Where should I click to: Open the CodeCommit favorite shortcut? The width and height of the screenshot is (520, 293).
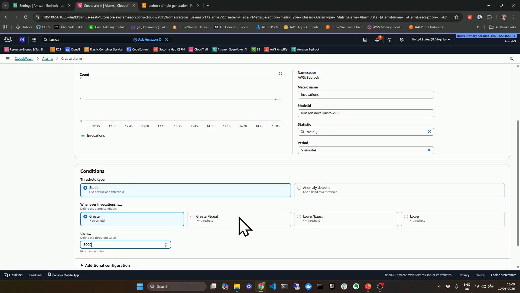[x=138, y=49]
